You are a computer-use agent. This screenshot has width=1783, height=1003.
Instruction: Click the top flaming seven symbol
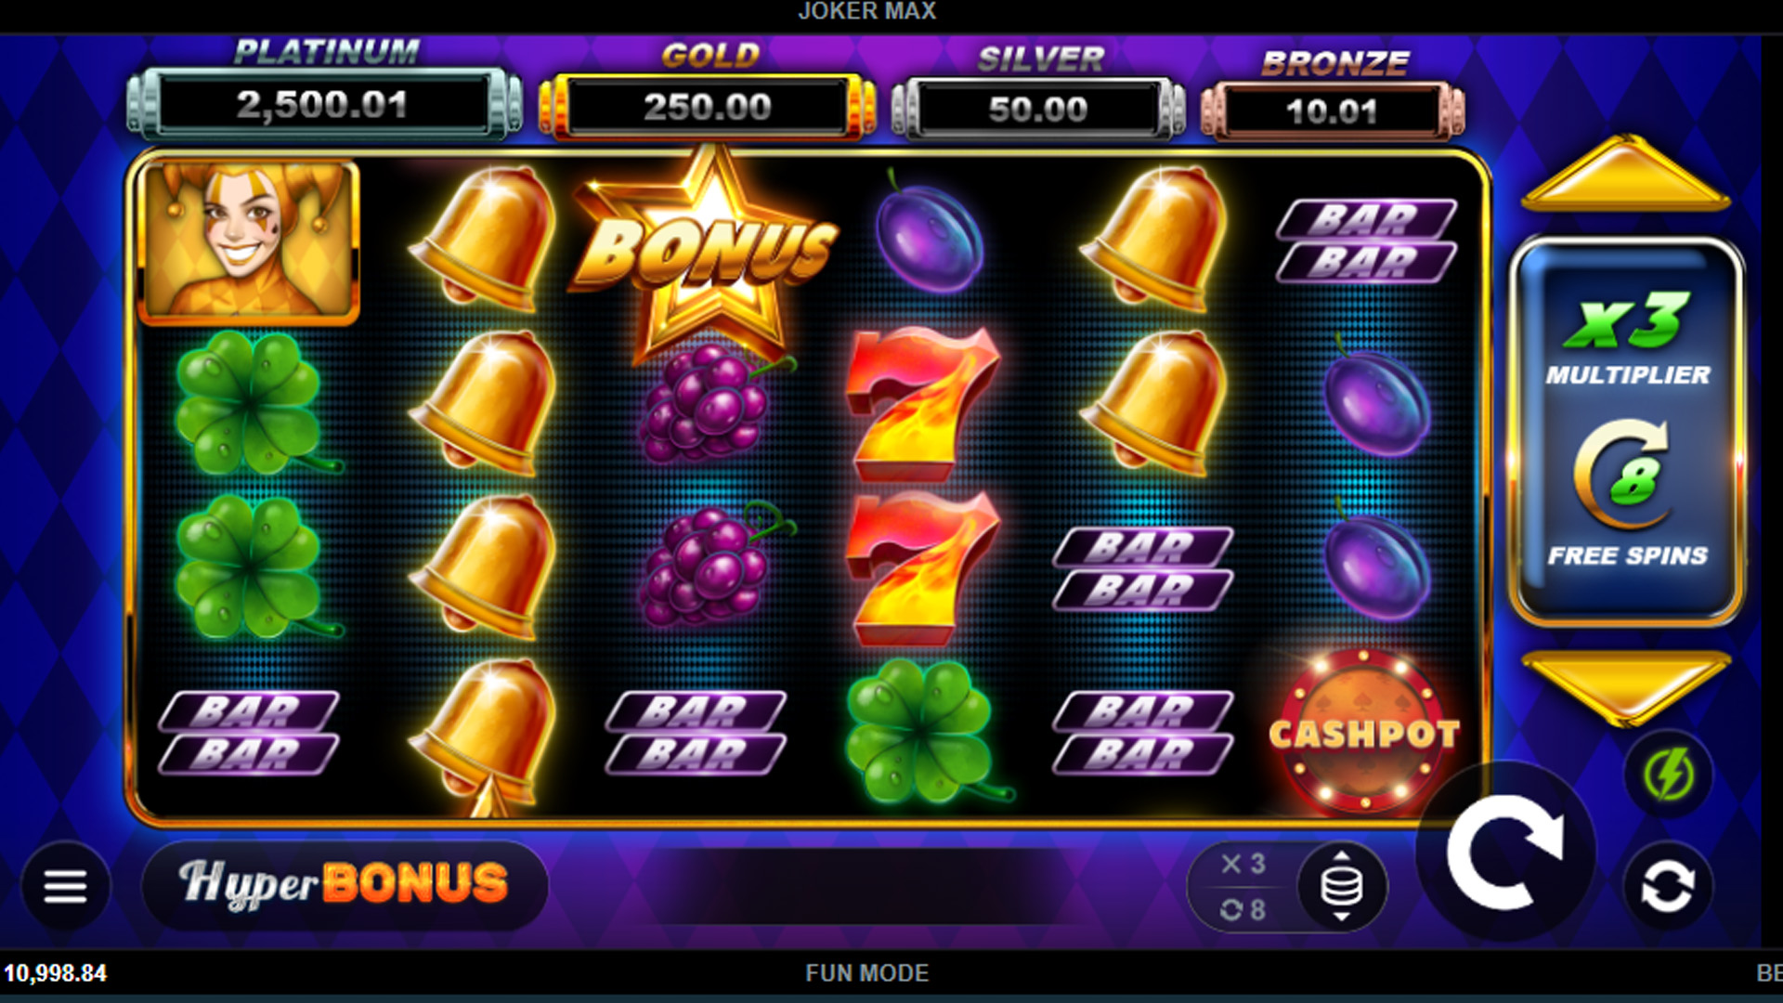921,403
